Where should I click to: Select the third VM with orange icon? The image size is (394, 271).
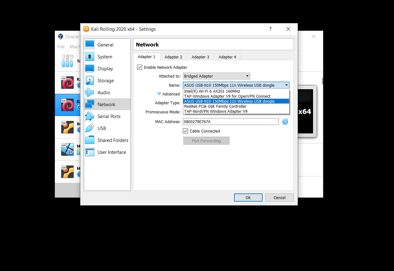[x=67, y=127]
